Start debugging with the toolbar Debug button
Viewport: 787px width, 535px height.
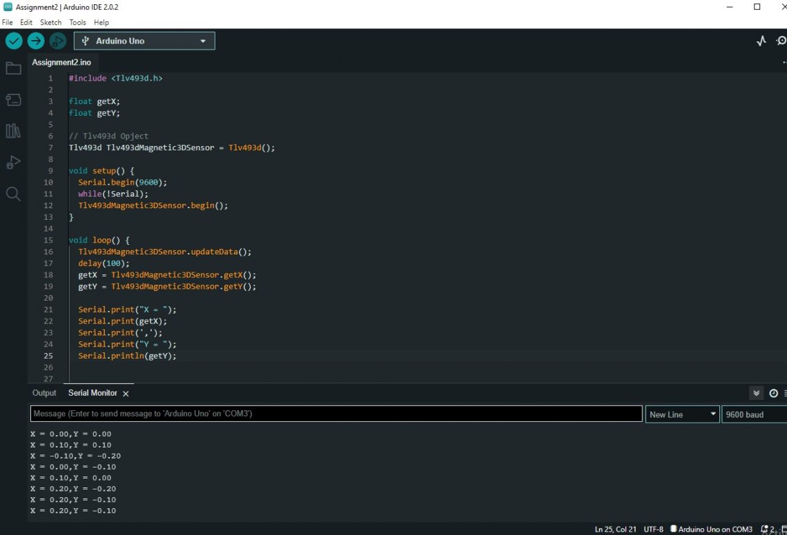(x=58, y=41)
